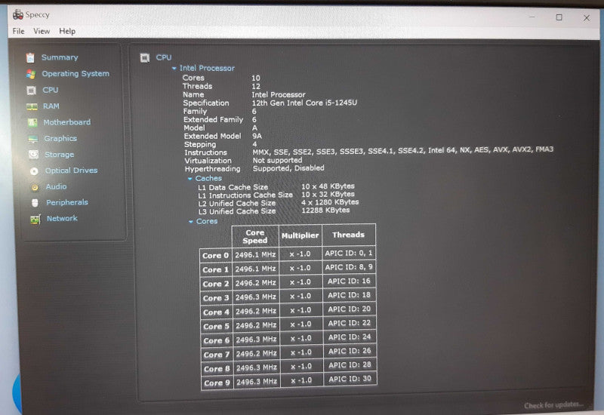Click the CPU heading in main panel
Image resolution: width=604 pixels, height=415 pixels.
click(164, 57)
